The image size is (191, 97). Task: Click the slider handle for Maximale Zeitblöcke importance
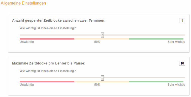point(103,78)
